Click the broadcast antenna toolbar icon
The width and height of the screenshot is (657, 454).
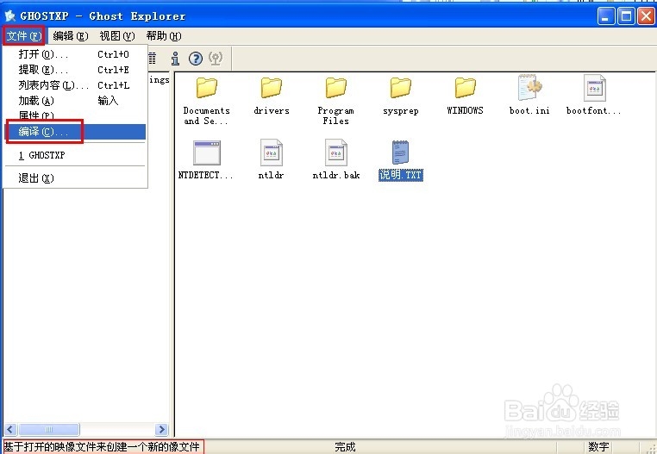click(216, 59)
